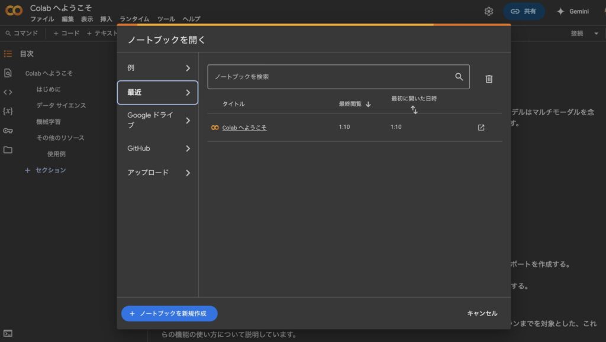
Task: Add a new セクション
Action: (46, 170)
